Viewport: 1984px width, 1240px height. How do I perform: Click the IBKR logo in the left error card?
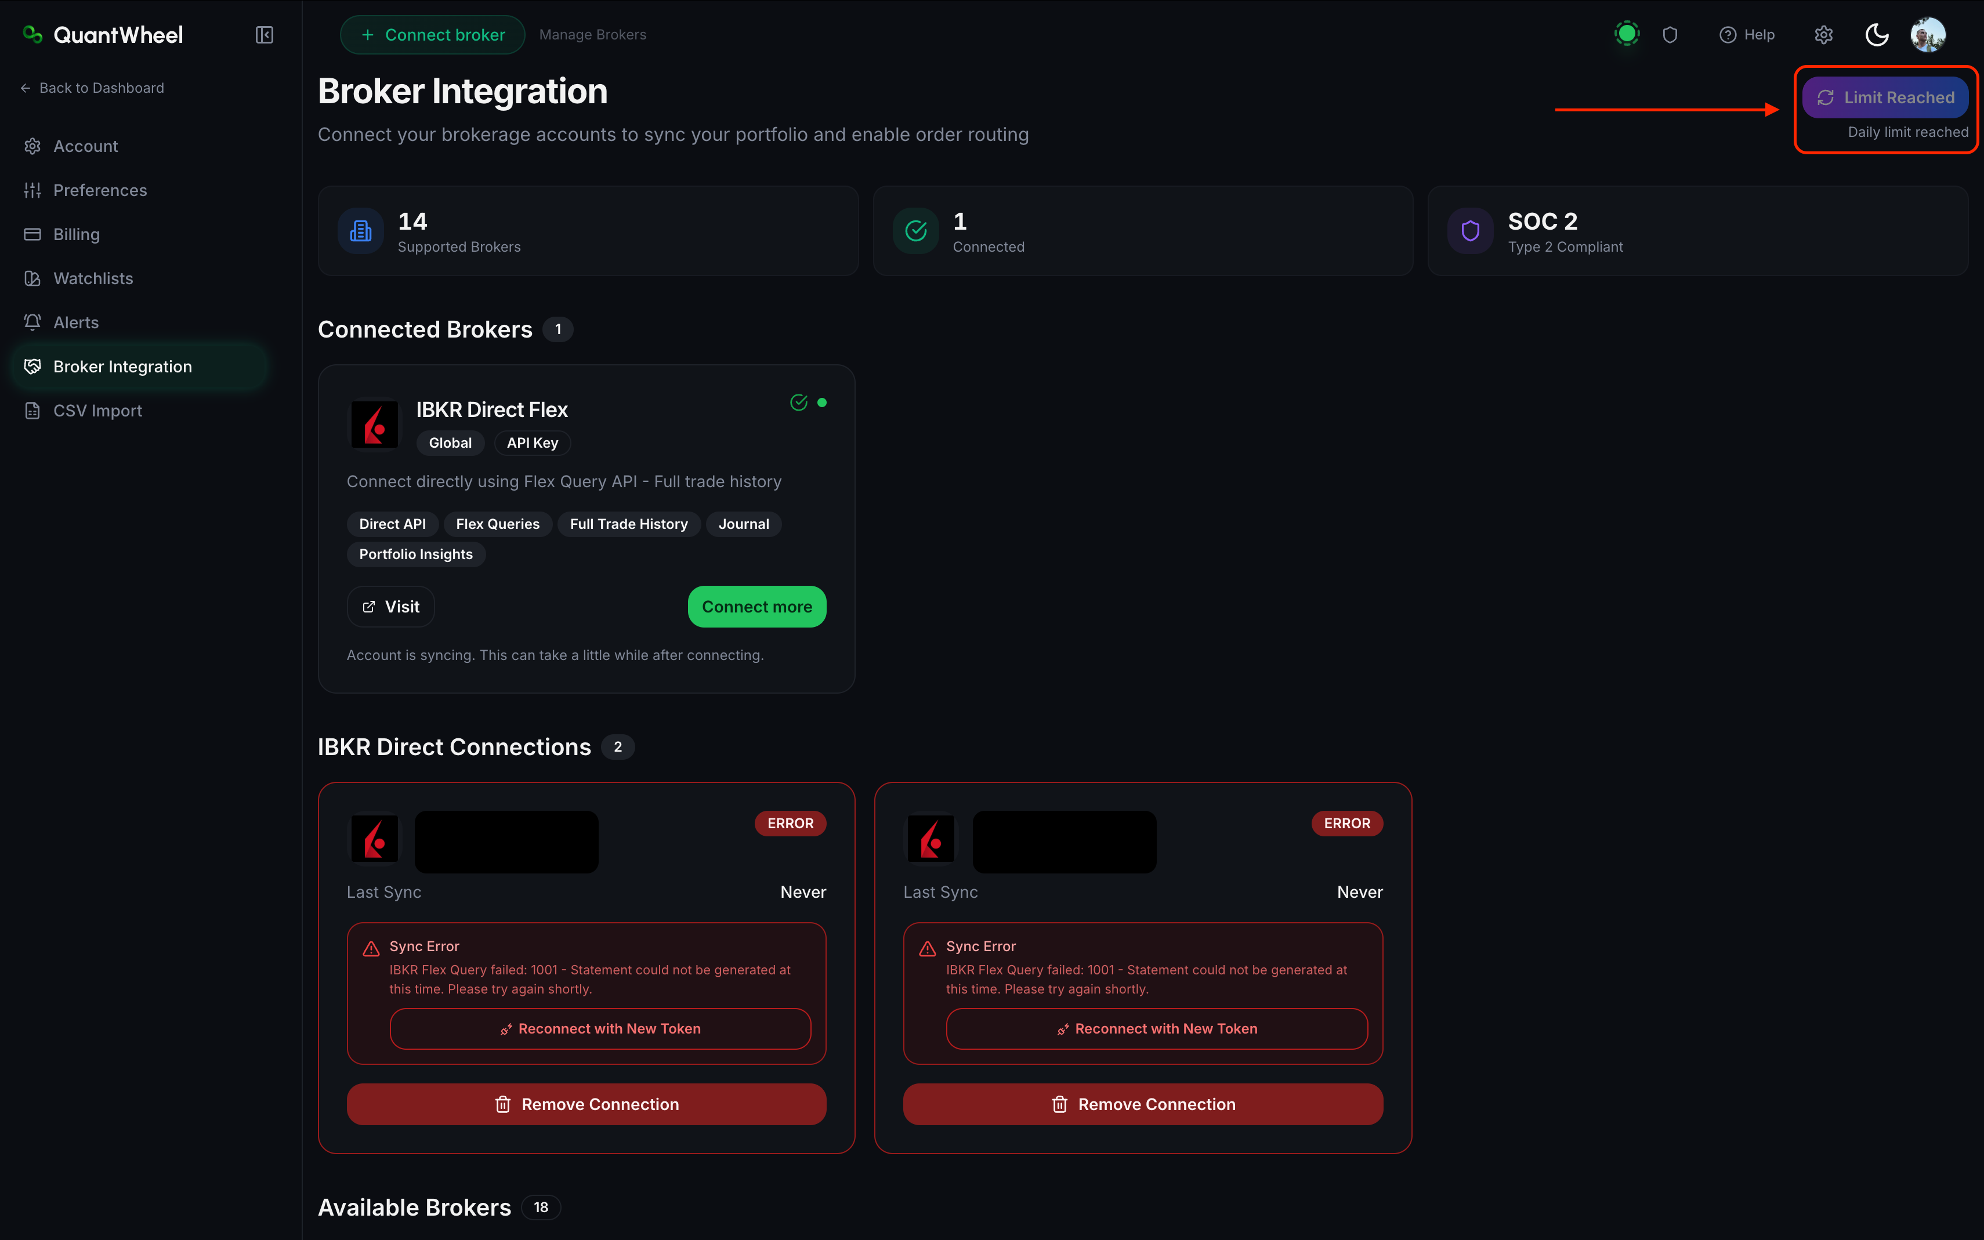click(x=375, y=840)
